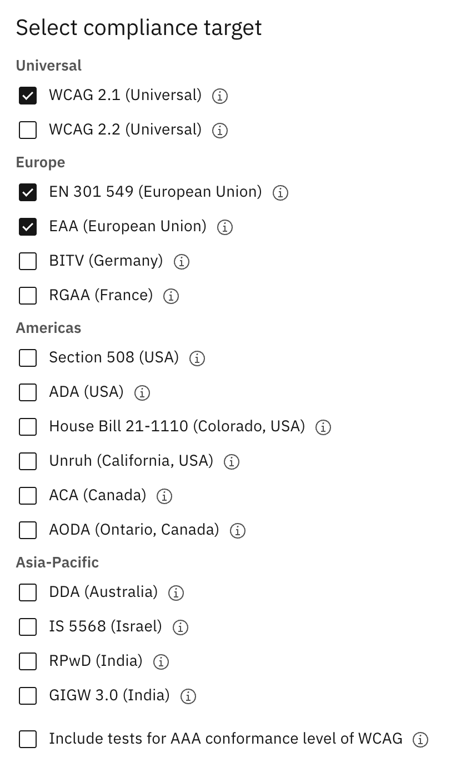Click info icon next to GIGW 3.0
Viewport: 451px width, 777px height.
click(188, 696)
